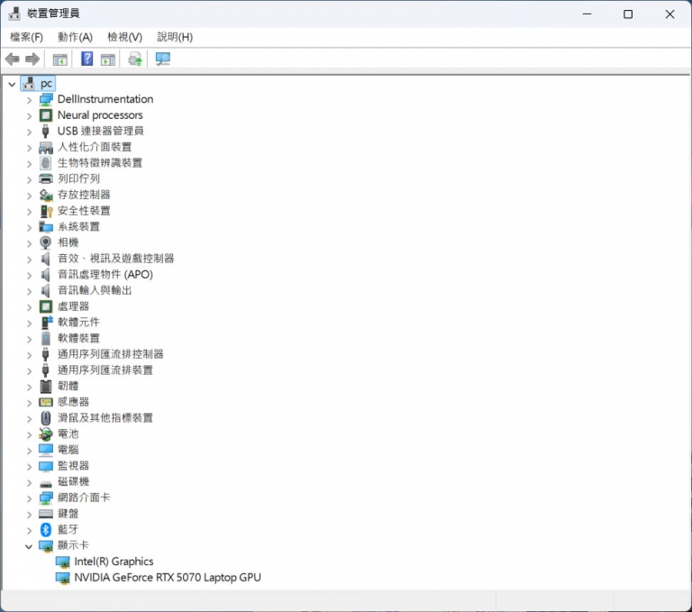Expand the USB 連接器管理員 category

pos(29,132)
